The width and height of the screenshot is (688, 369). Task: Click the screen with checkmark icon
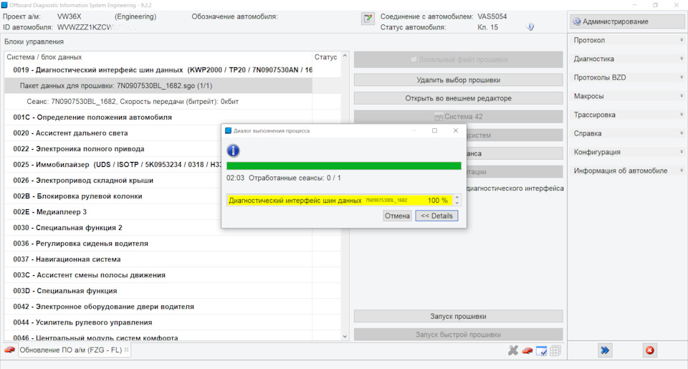542,350
